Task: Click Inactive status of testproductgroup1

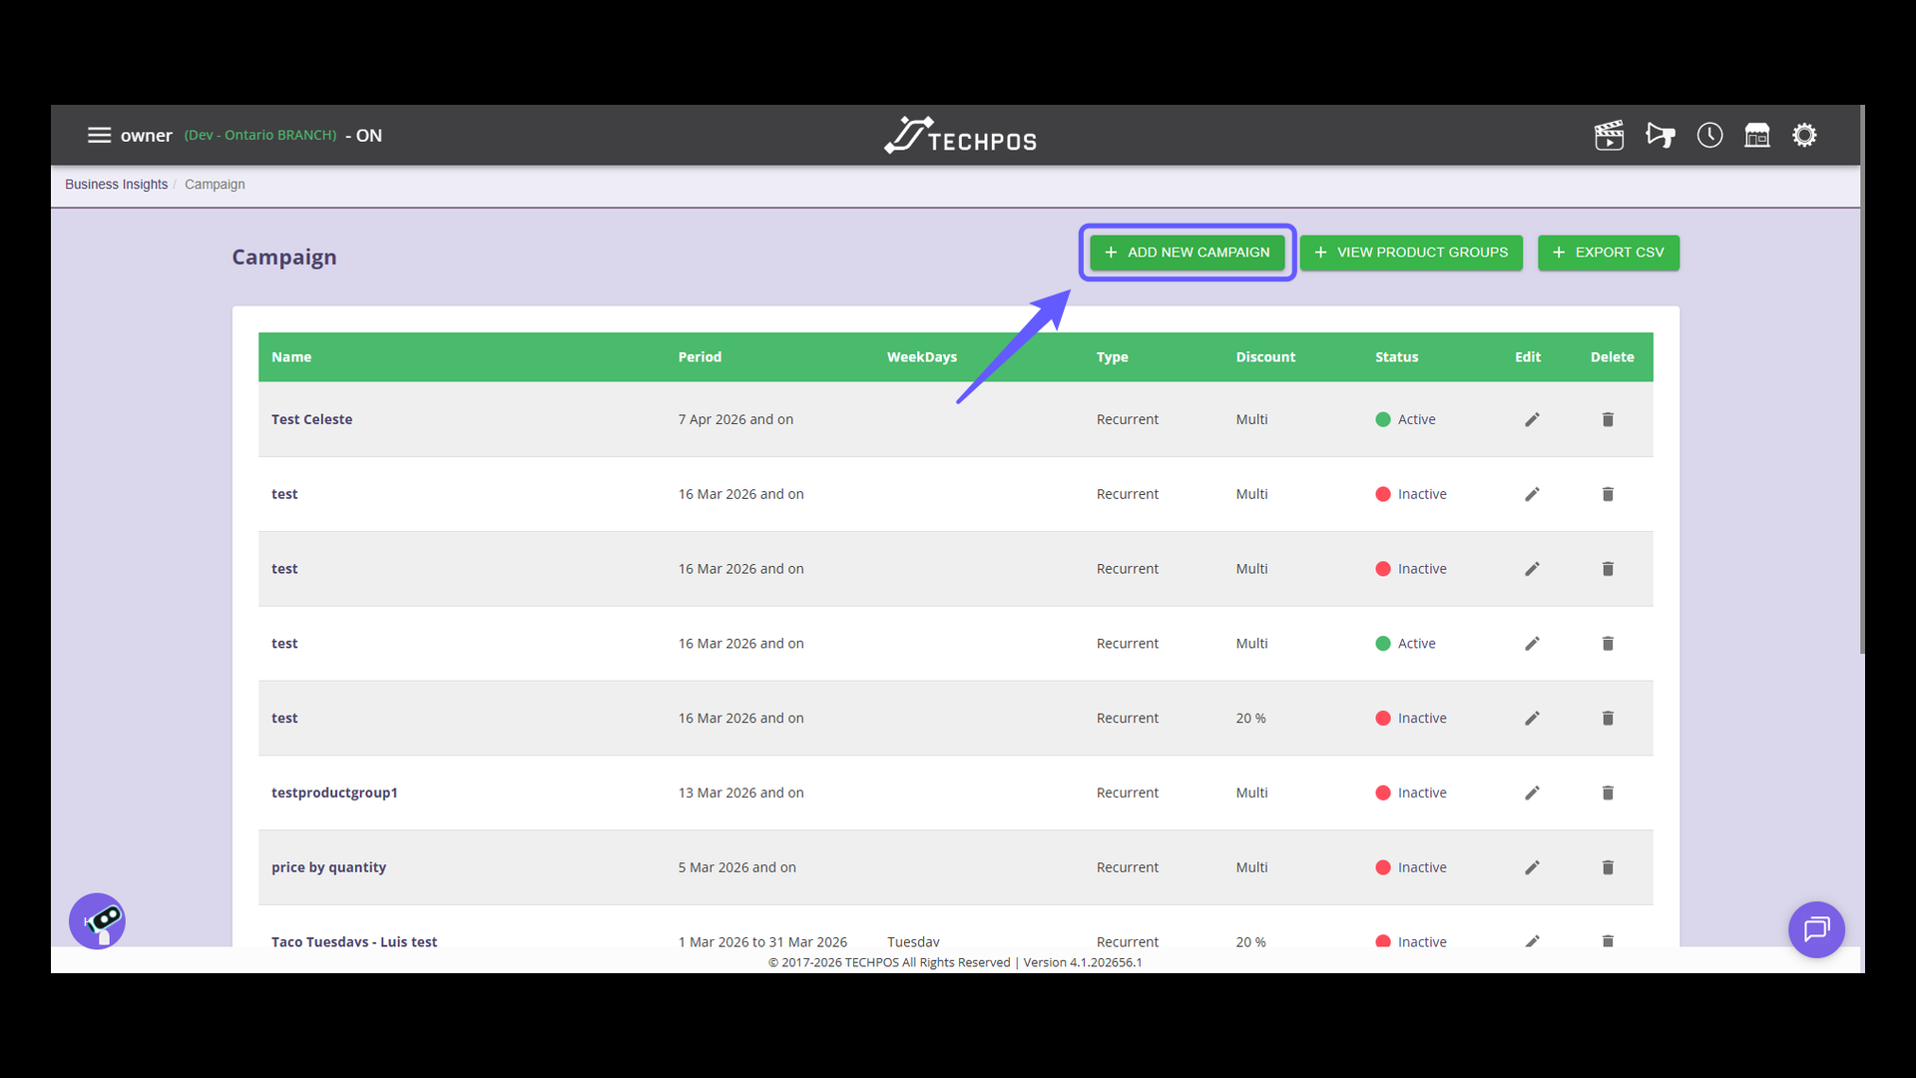Action: tap(1411, 793)
